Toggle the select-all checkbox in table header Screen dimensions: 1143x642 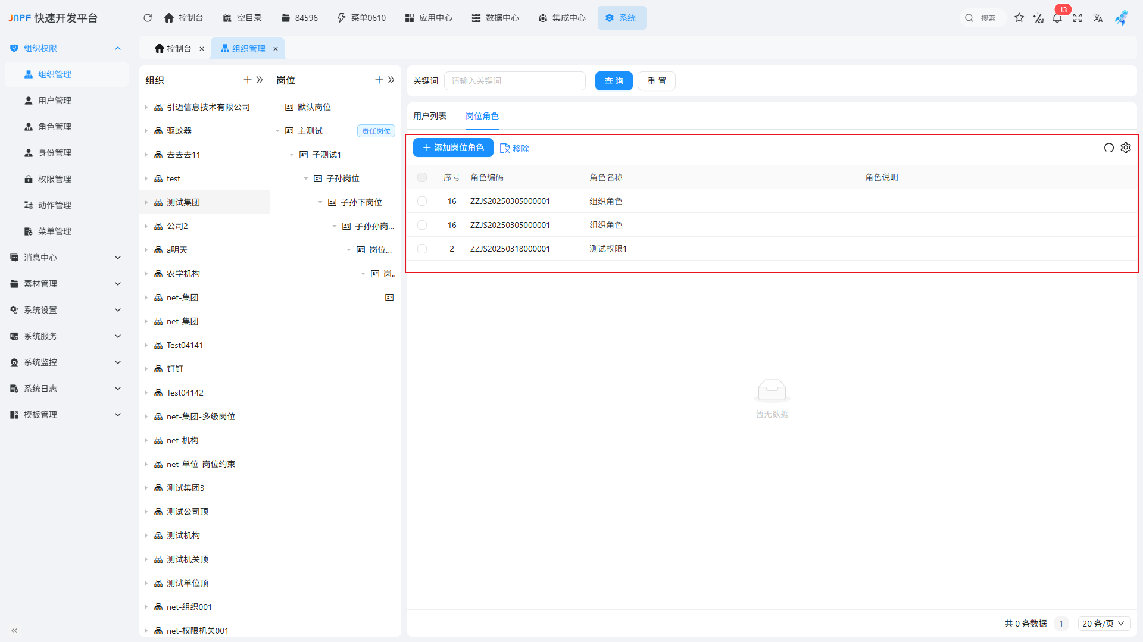tap(422, 177)
